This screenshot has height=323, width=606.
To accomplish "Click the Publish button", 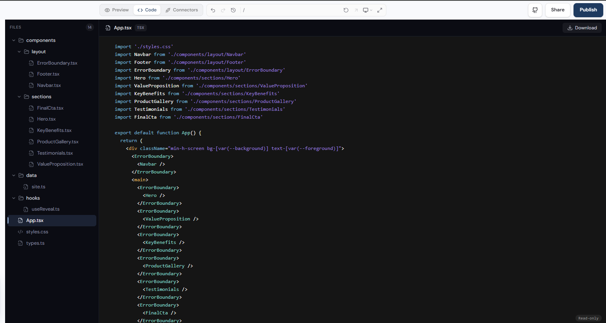I will tap(588, 10).
